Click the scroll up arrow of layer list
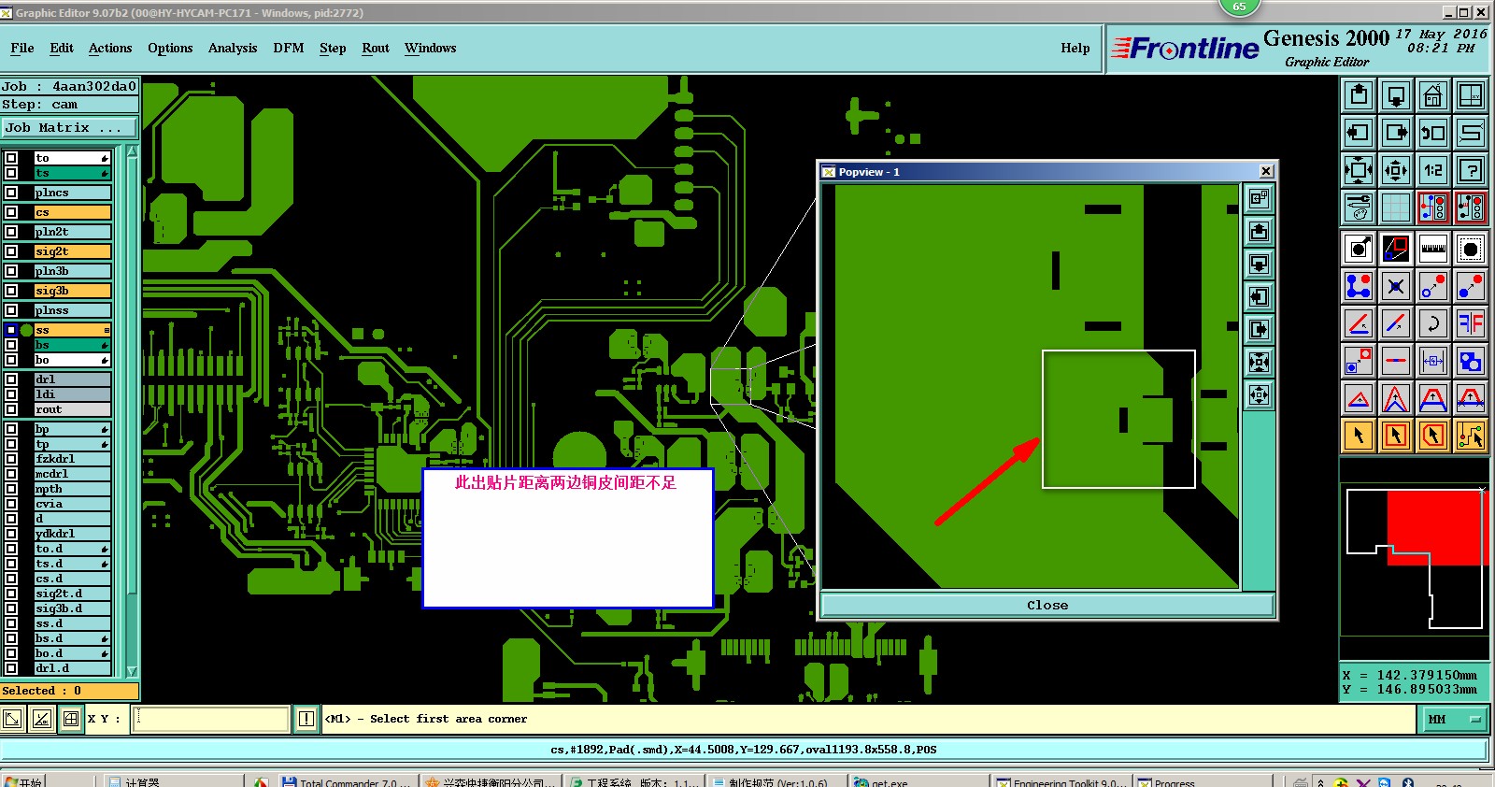 (132, 151)
